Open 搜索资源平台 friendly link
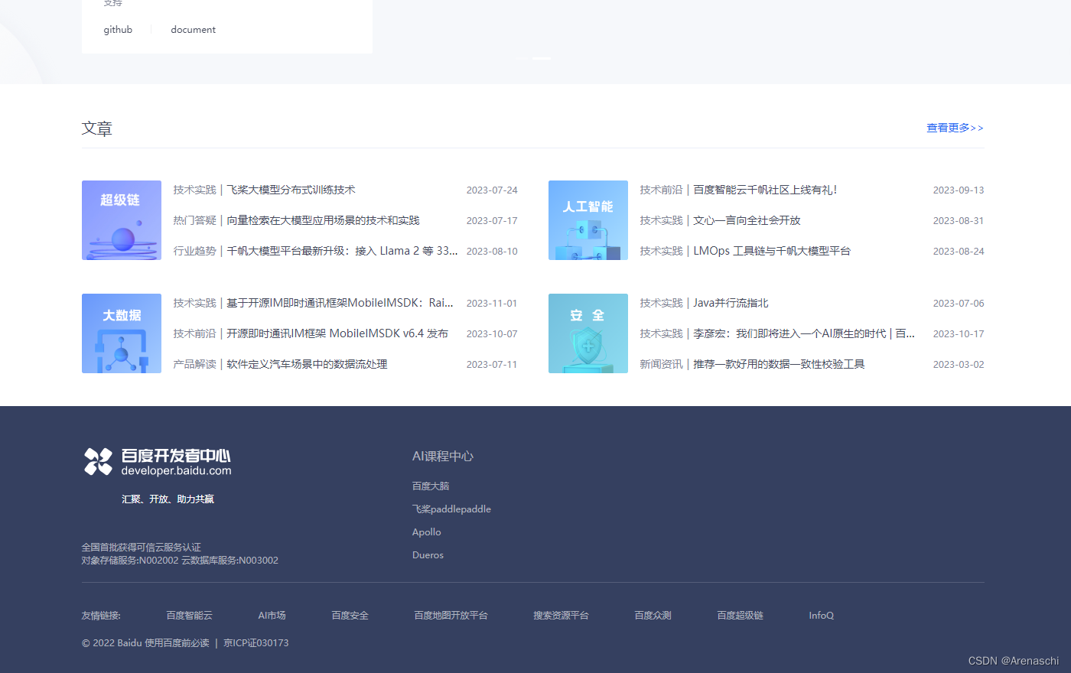Viewport: 1071px width, 673px height. pyautogui.click(x=561, y=615)
